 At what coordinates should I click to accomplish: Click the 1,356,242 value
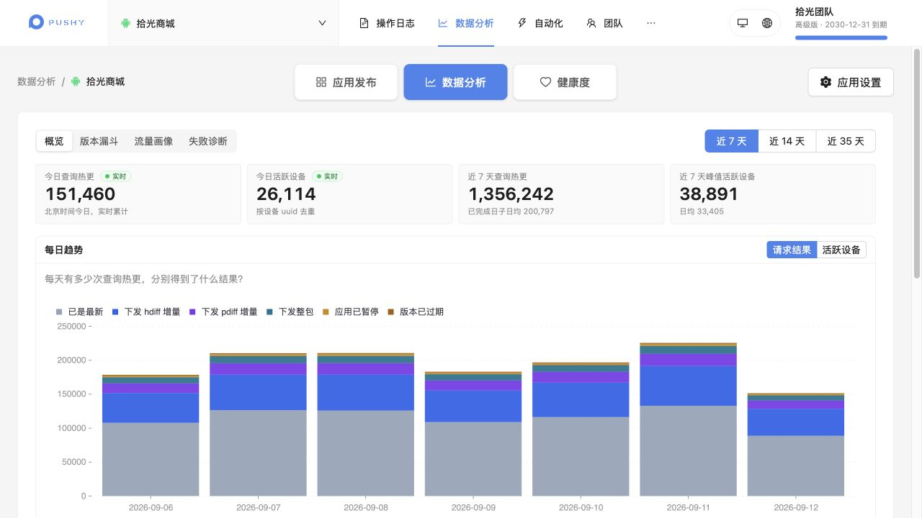pyautogui.click(x=511, y=194)
